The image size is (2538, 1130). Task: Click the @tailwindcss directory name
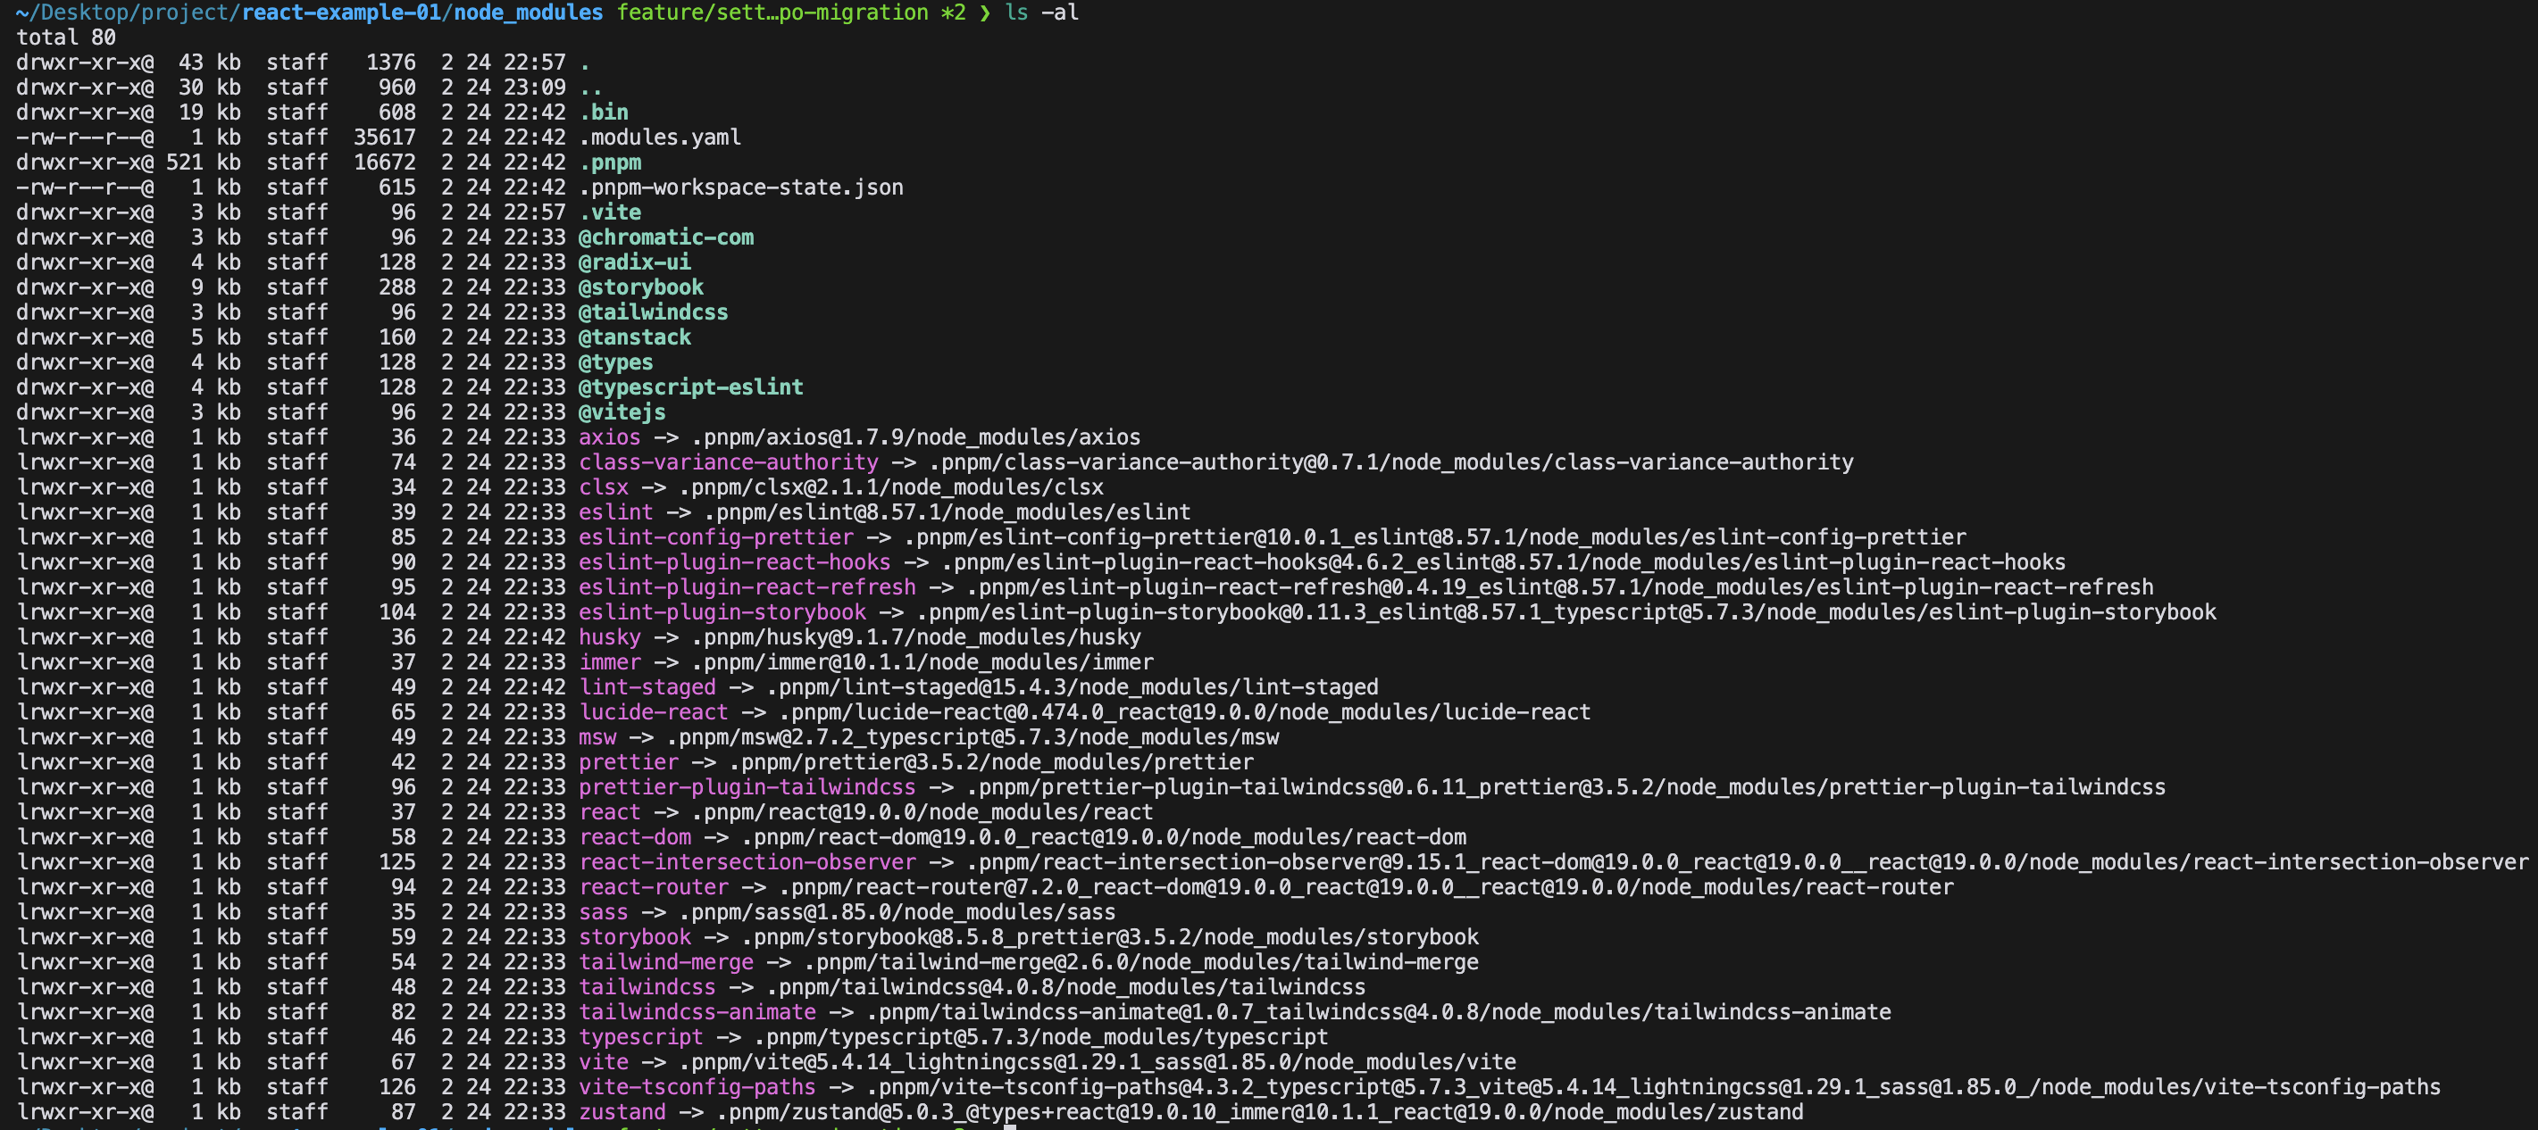(653, 312)
